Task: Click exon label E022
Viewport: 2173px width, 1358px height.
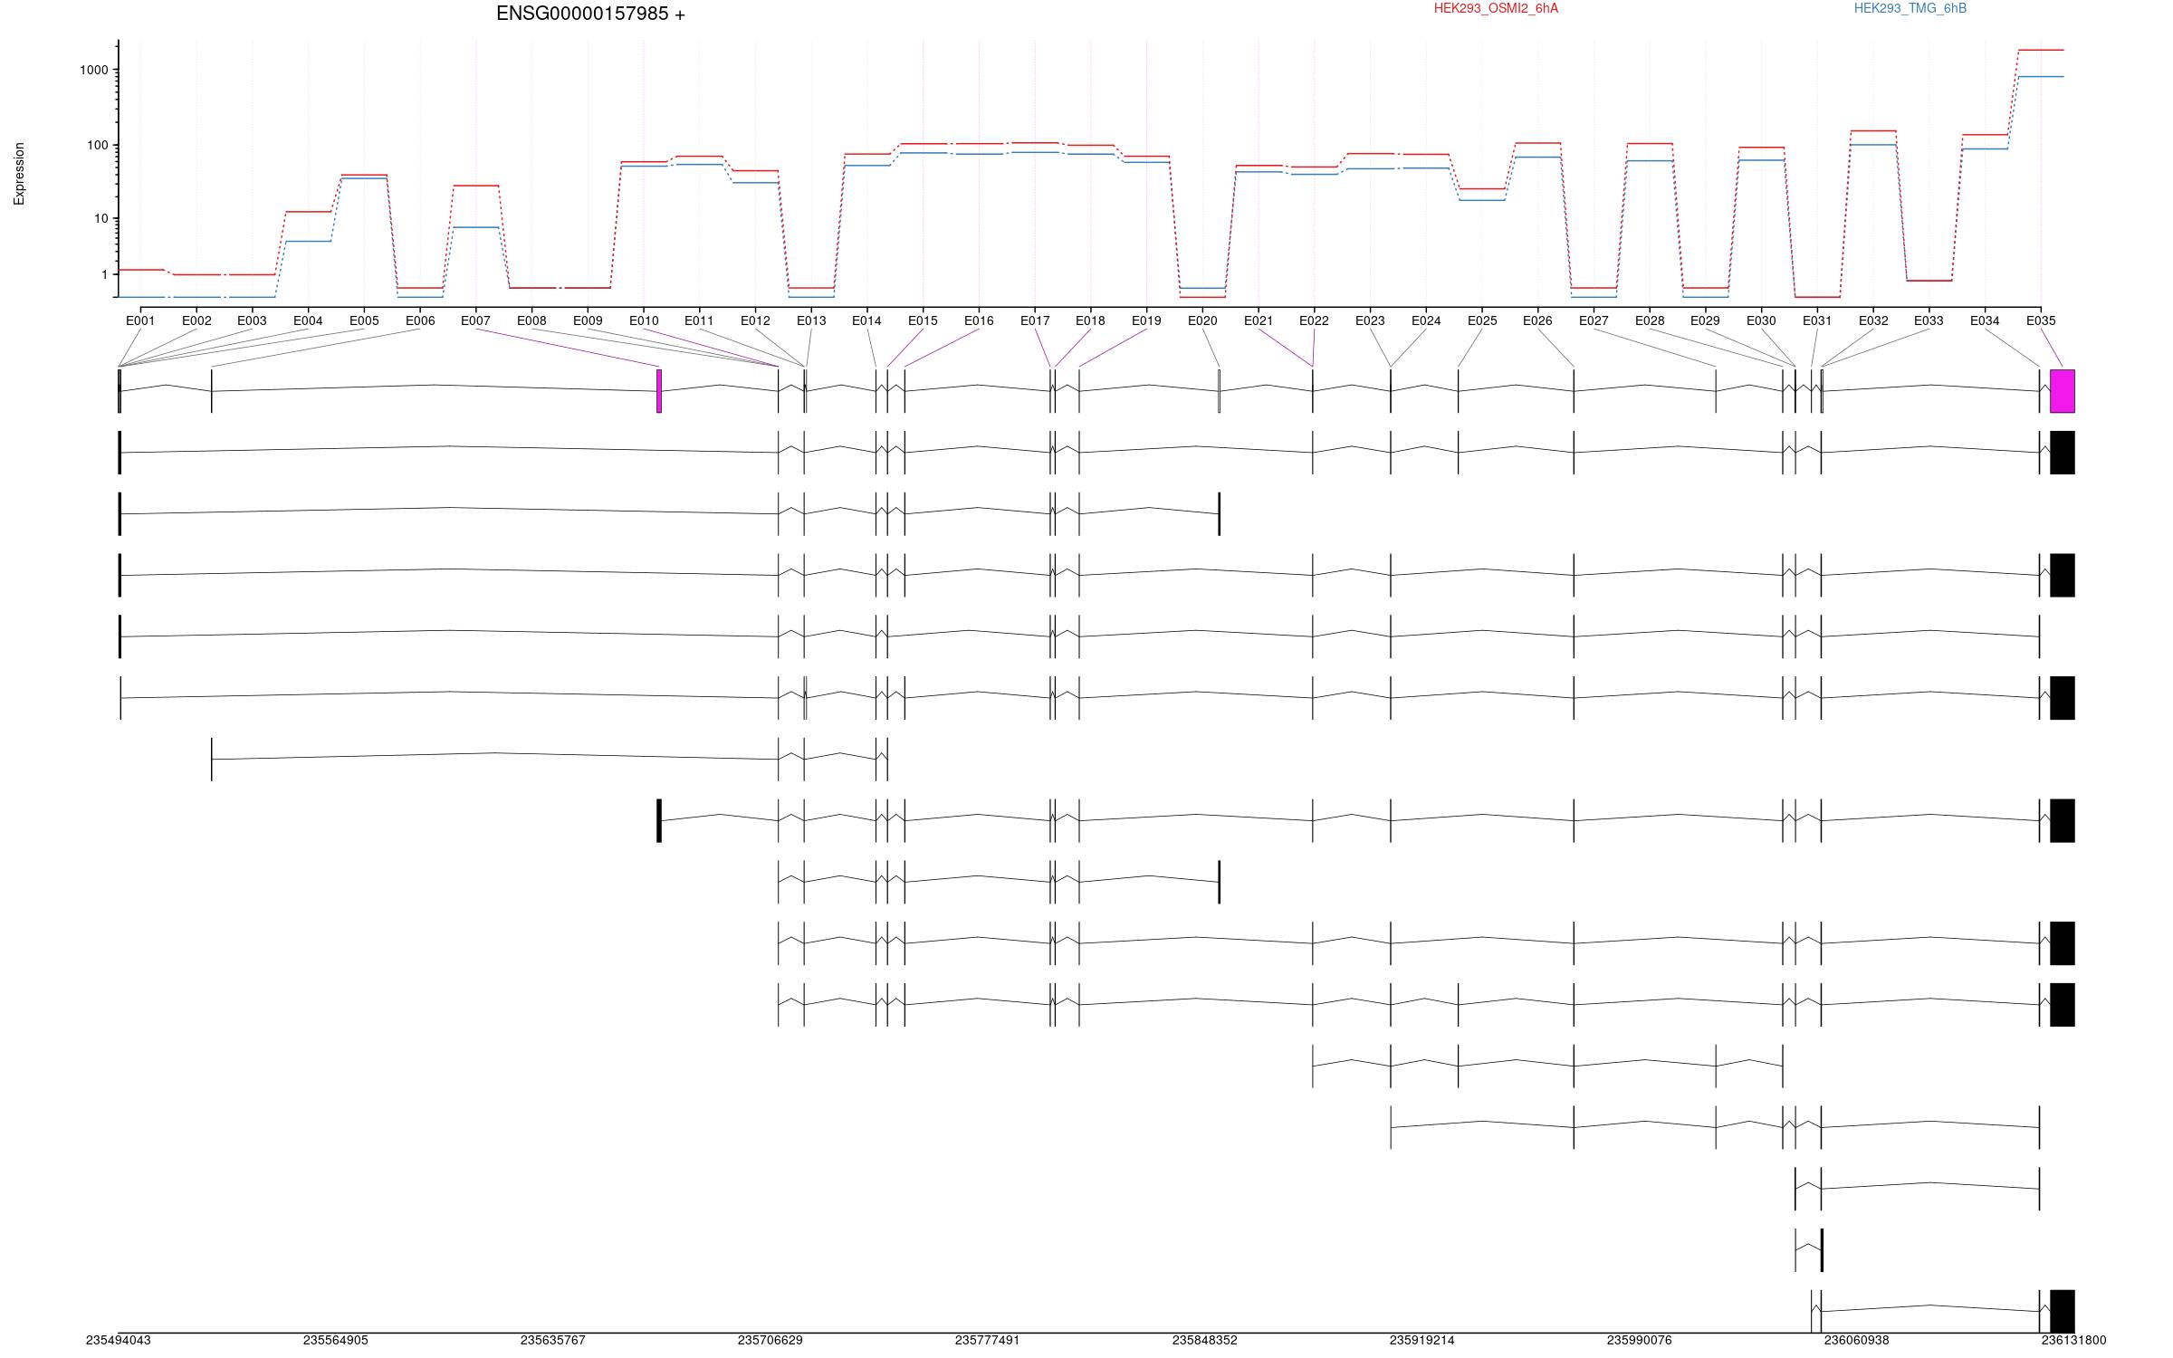Action: tap(1314, 320)
